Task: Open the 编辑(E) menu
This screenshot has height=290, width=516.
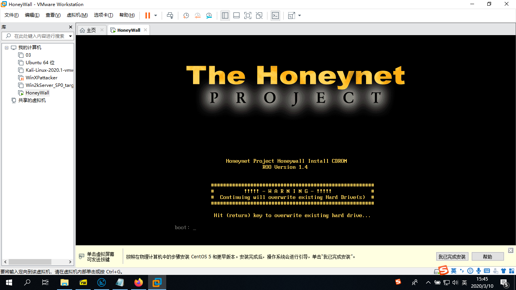Action: [32, 15]
